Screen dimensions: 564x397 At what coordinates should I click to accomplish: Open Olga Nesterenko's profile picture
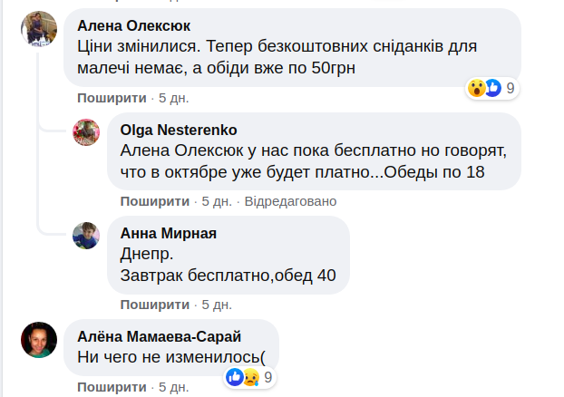pyautogui.click(x=85, y=132)
